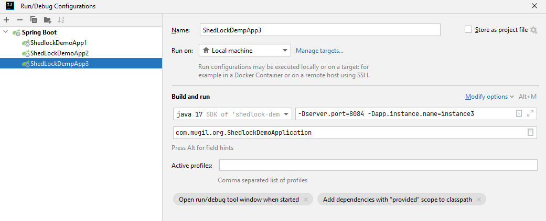Click the Add New Configuration plus icon

pos(6,20)
